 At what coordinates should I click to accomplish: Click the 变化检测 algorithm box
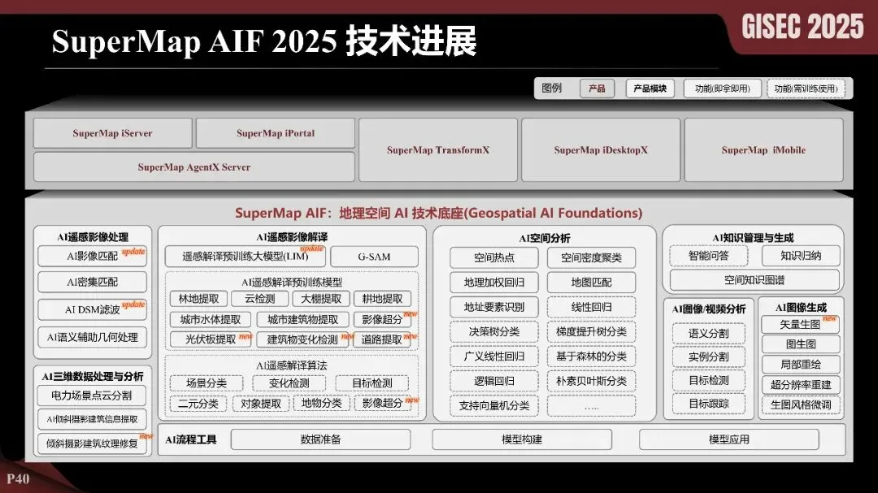pos(289,383)
